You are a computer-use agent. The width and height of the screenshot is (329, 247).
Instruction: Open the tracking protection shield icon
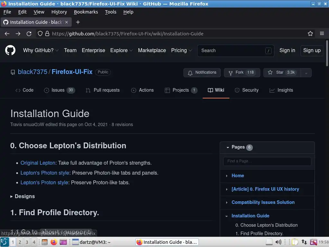(40, 33)
